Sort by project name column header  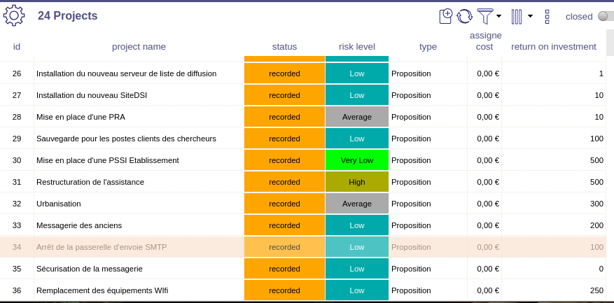(x=139, y=47)
